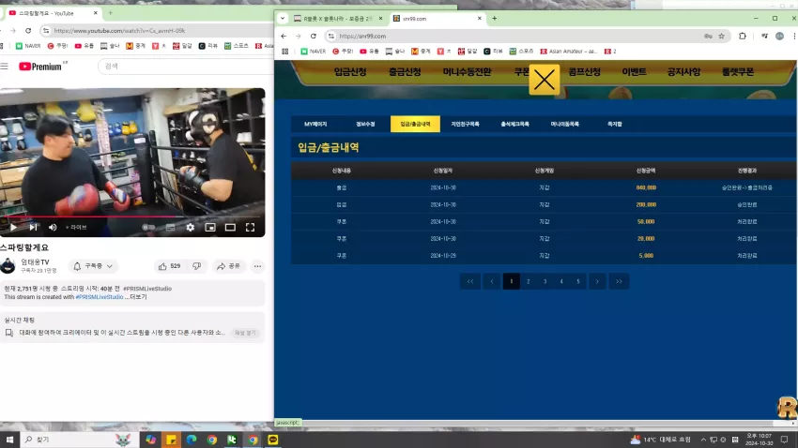Close the snr99.com browser tab
The width and height of the screenshot is (798, 448).
[479, 19]
